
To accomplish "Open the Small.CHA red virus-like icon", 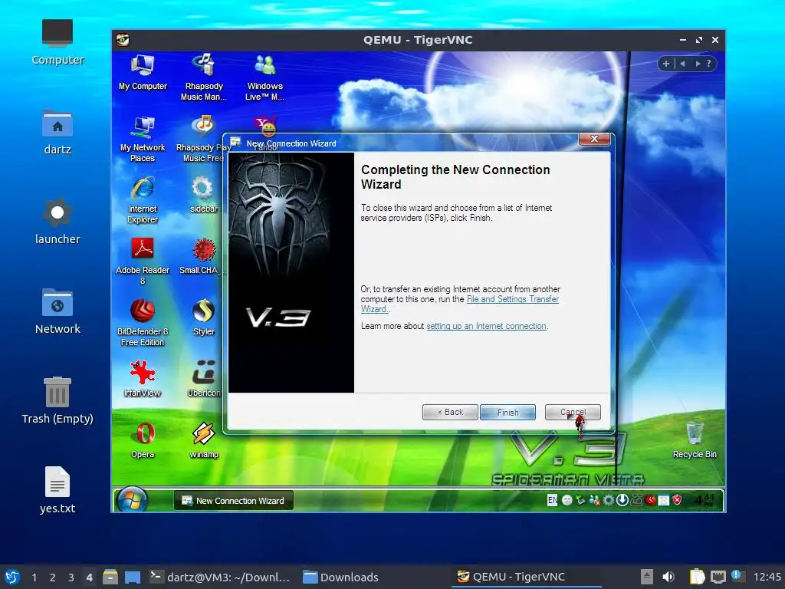I will click(x=202, y=256).
